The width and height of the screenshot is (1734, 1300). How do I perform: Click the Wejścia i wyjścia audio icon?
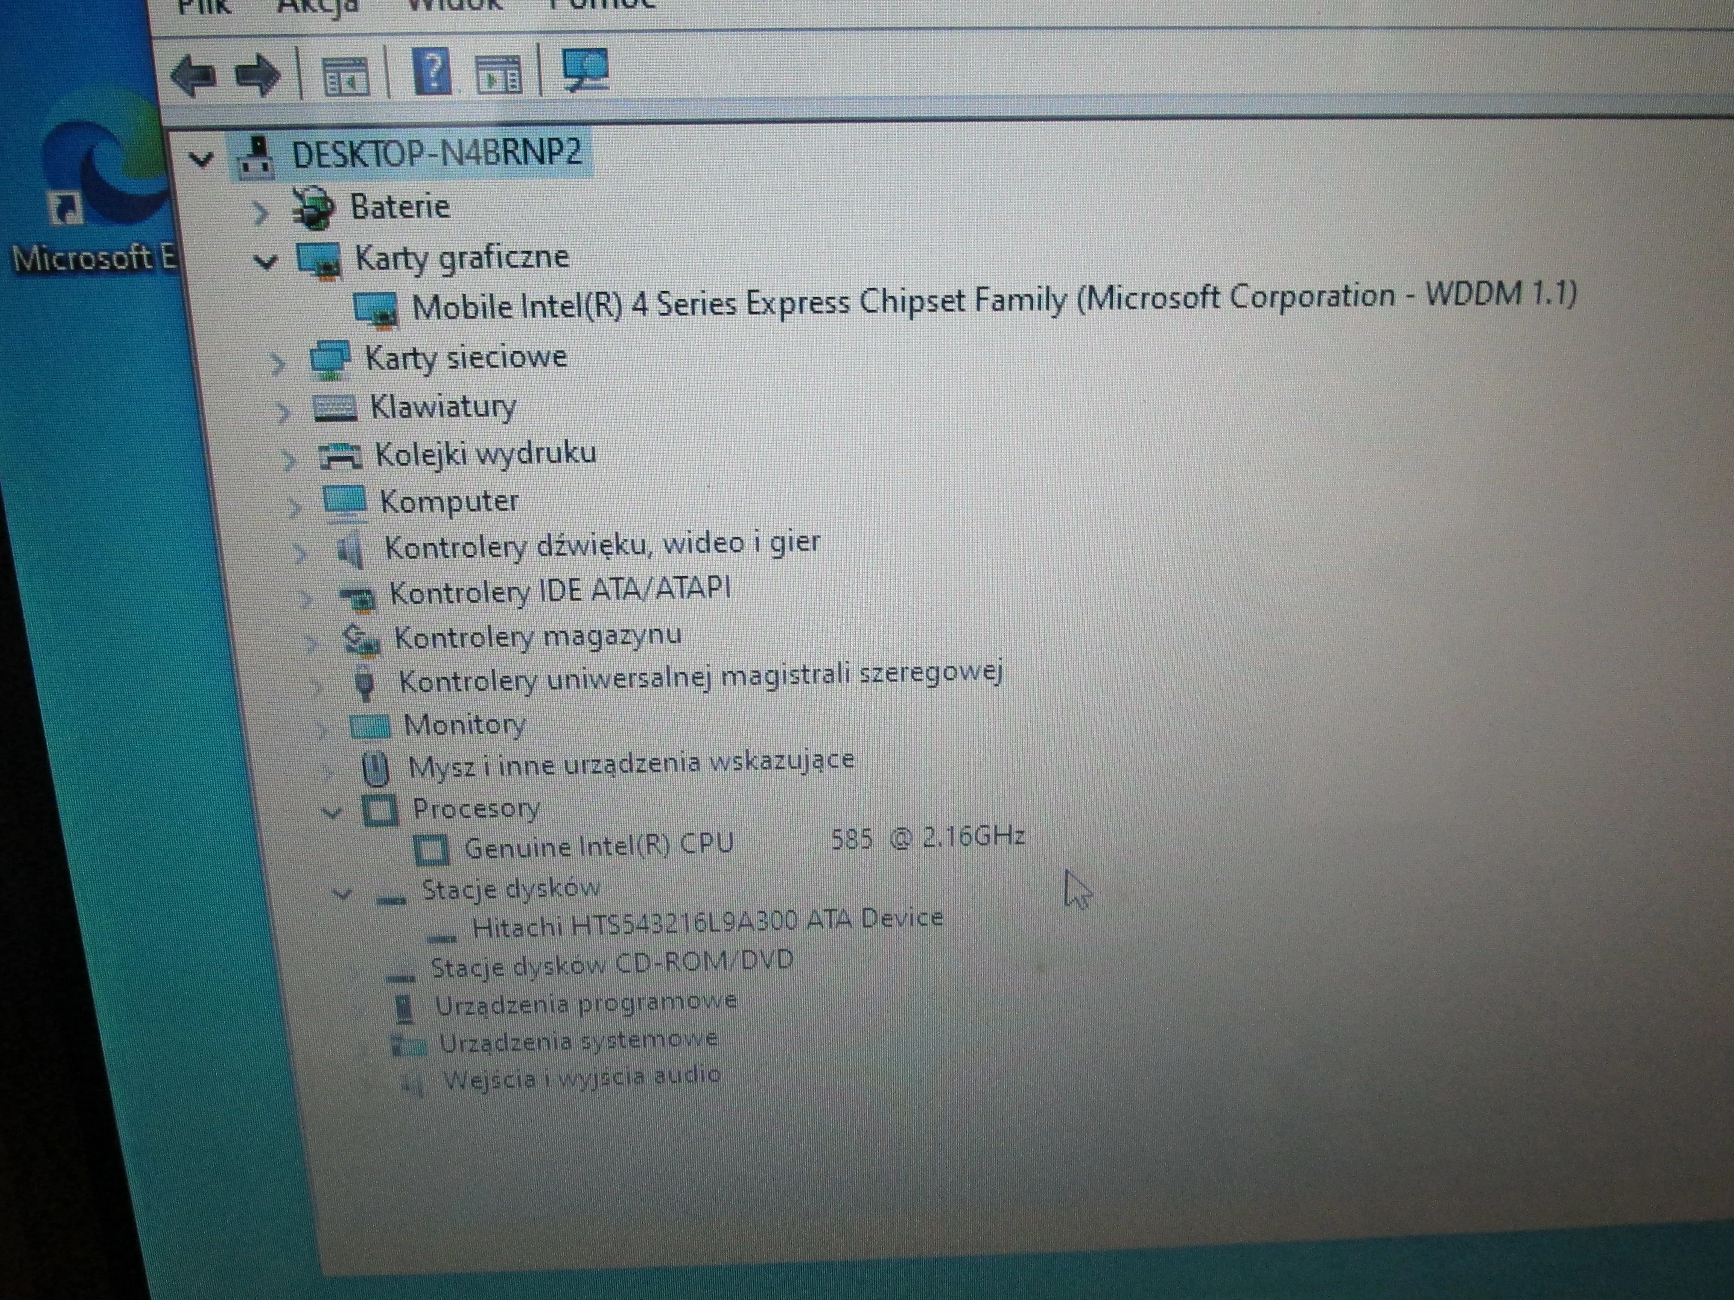412,1084
